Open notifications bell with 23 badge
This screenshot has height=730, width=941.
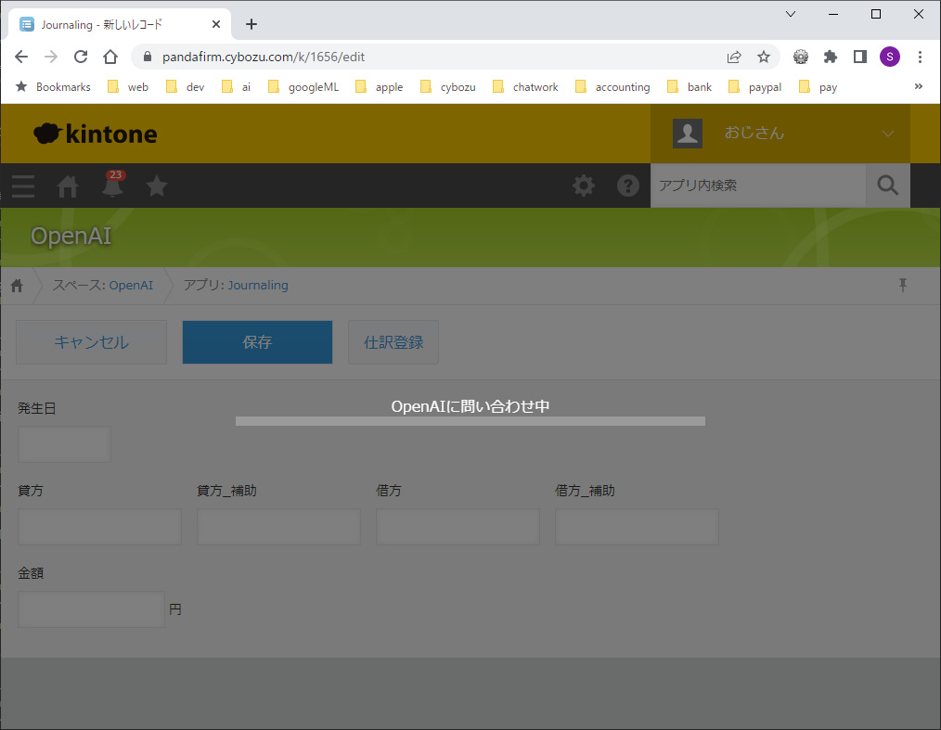point(113,185)
